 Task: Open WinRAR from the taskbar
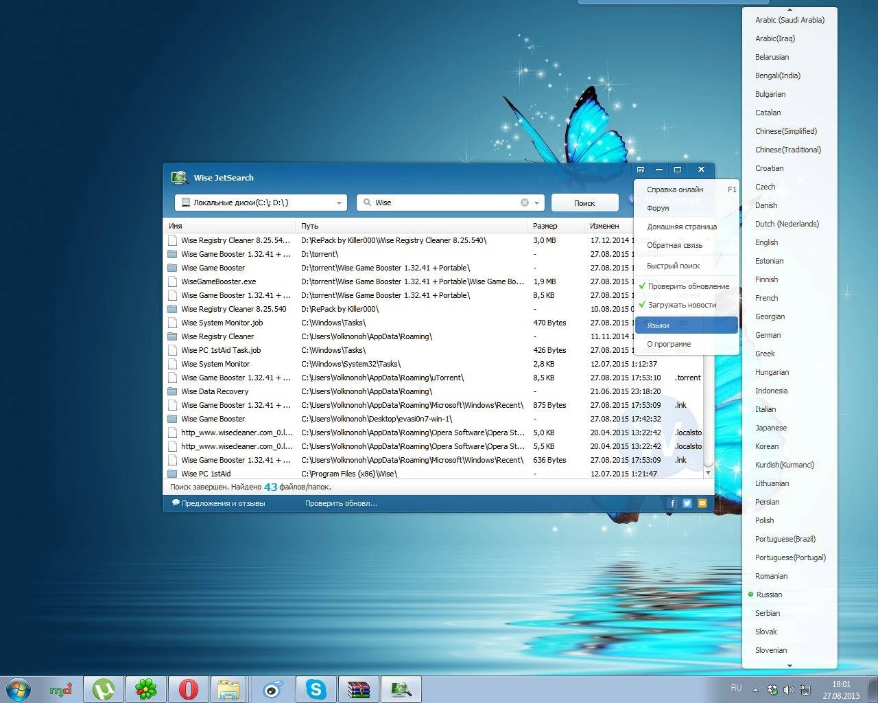(359, 689)
